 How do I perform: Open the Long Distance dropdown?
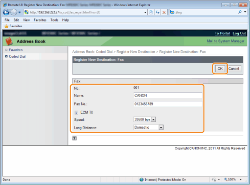point(148,127)
